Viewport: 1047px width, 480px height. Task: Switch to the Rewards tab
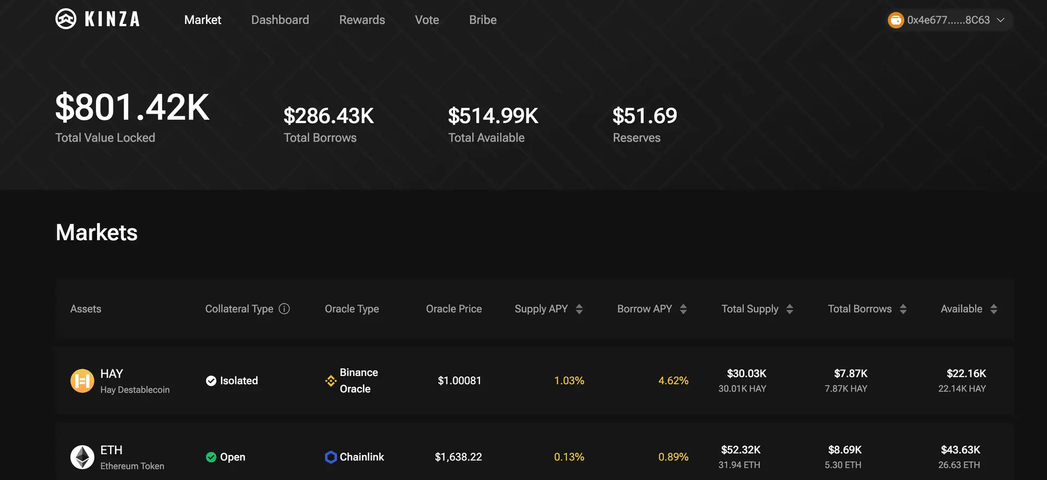coord(362,20)
